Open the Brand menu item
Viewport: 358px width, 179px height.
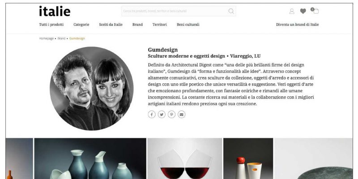137,25
